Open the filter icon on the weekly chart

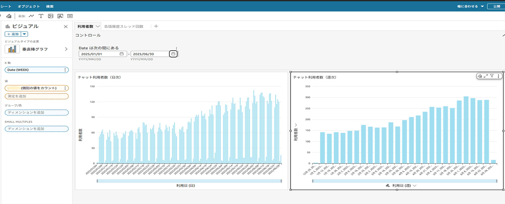(492, 76)
